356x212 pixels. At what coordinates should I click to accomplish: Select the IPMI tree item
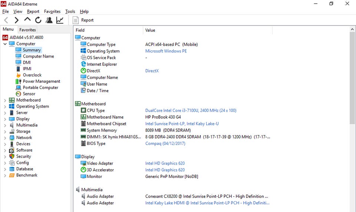click(27, 69)
